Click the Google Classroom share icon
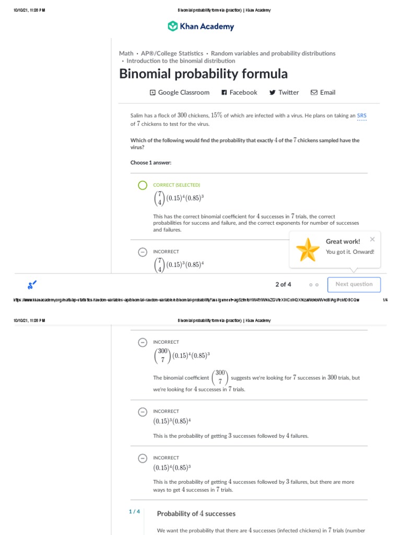 point(152,92)
